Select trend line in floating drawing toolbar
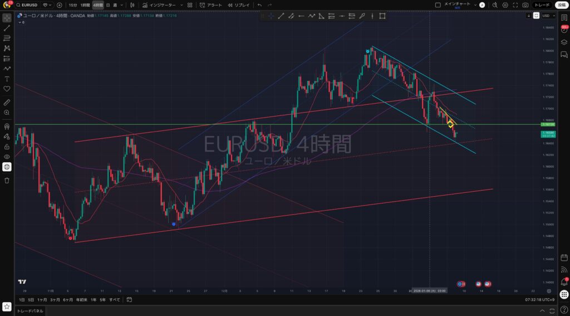570x316 pixels. (x=281, y=16)
